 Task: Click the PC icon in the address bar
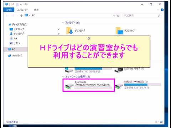pos(26,15)
